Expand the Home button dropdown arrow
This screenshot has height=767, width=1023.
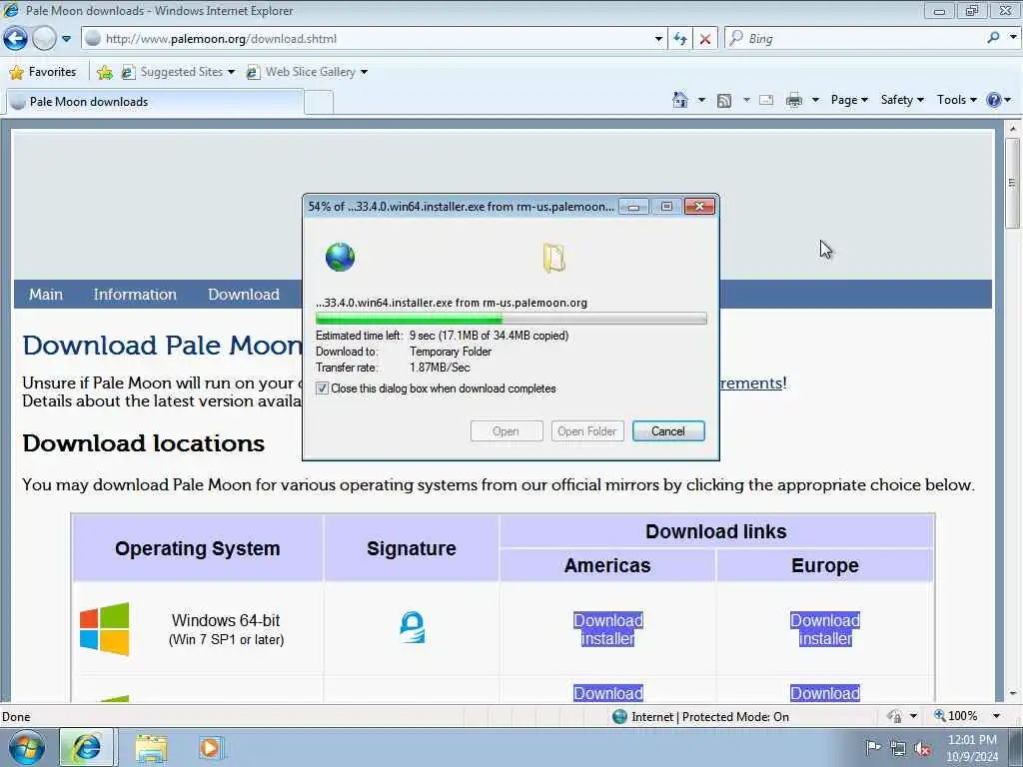point(701,100)
